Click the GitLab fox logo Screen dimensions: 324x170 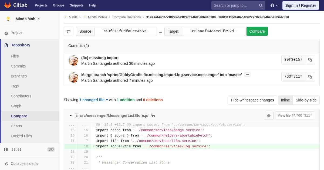[8, 5]
